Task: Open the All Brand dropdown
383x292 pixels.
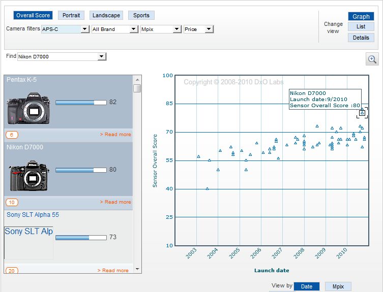Action: (115, 29)
